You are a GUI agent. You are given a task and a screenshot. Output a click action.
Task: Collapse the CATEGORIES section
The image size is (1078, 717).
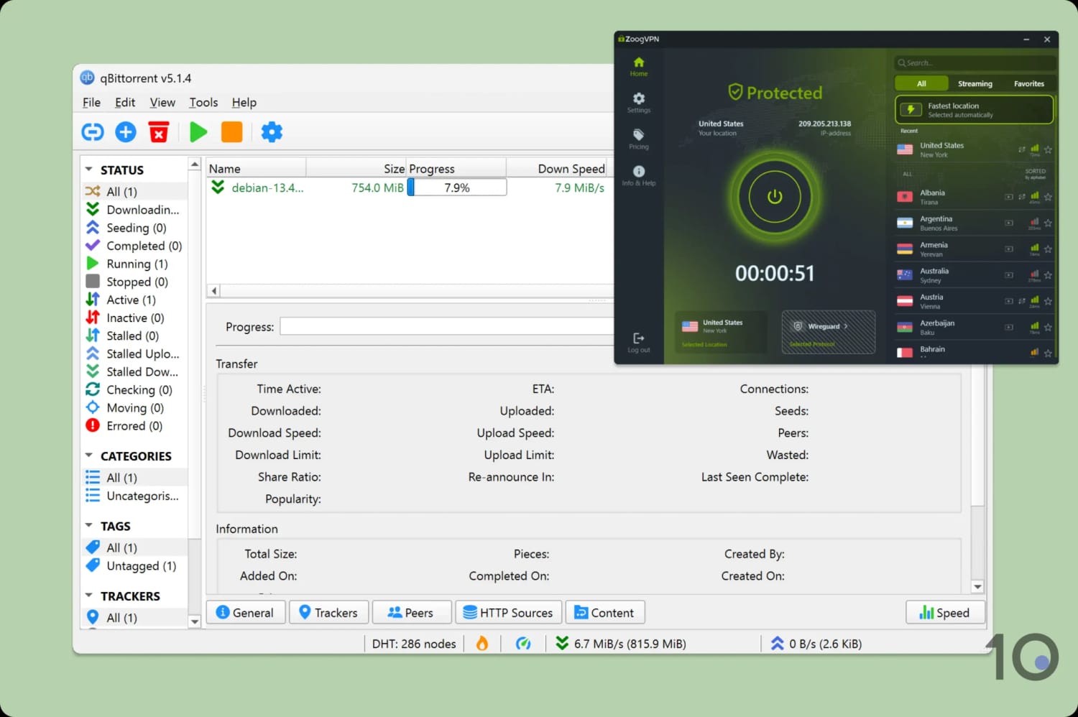[x=89, y=455]
